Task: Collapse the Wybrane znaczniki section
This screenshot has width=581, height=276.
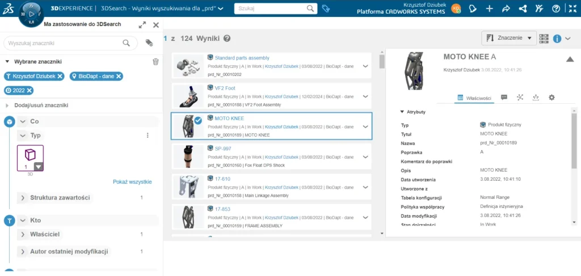Action: point(7,61)
